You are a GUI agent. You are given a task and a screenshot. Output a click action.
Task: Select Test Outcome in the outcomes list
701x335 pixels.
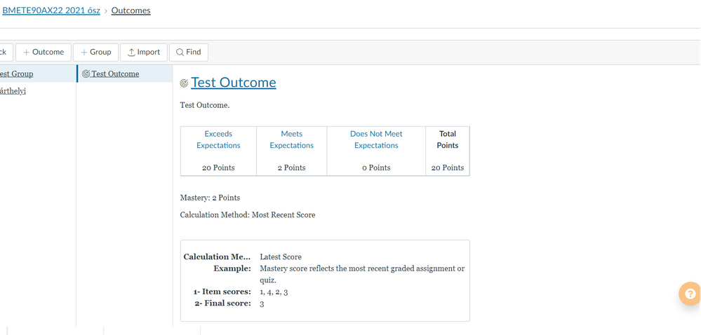coord(115,74)
